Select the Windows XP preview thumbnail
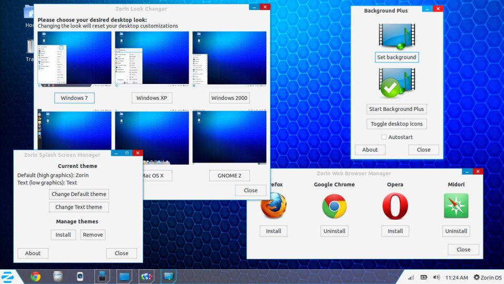 click(x=152, y=59)
